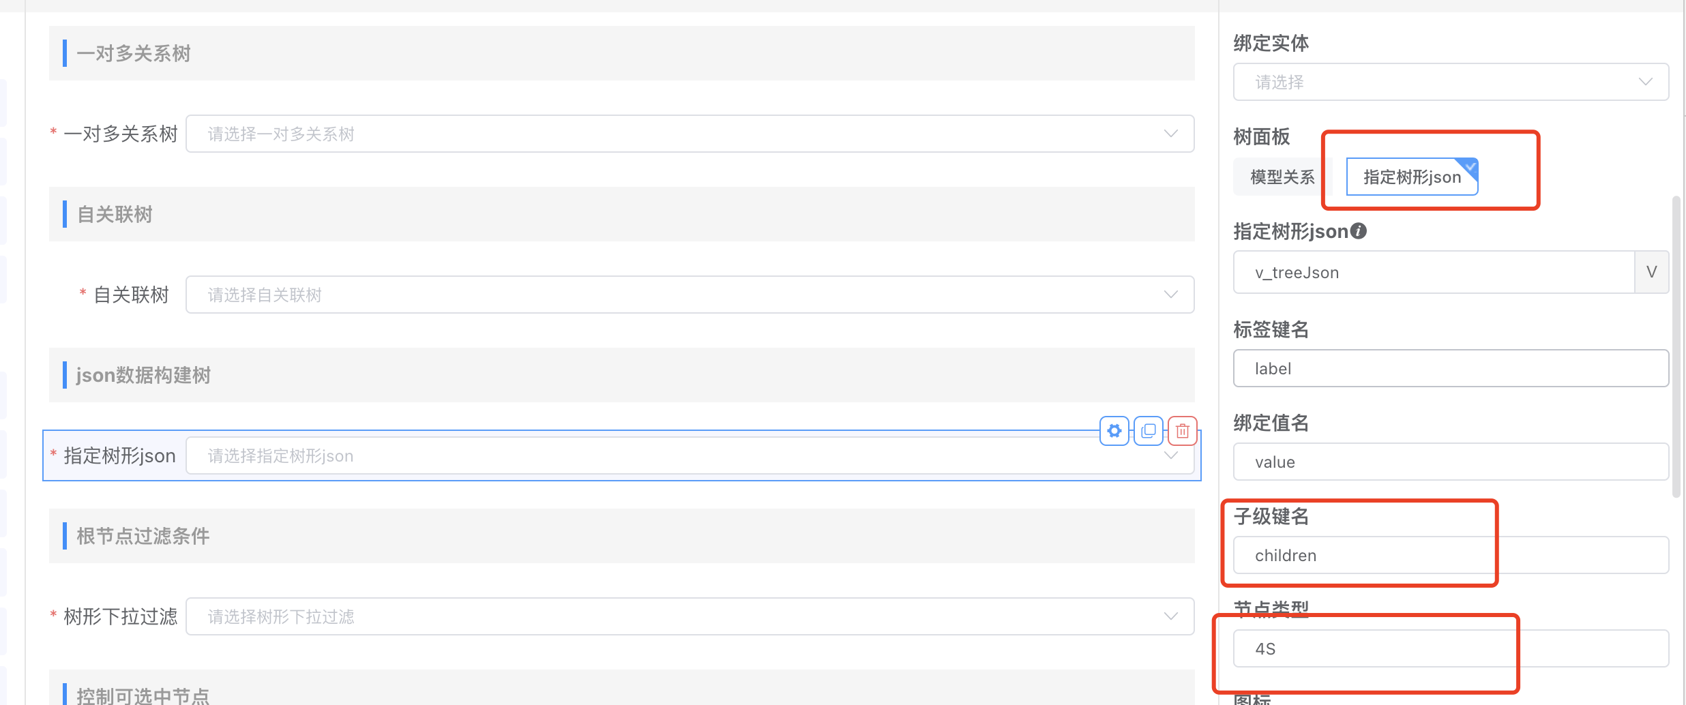Open the 自关联树 select dropdown
The image size is (1686, 705).
[x=689, y=295]
